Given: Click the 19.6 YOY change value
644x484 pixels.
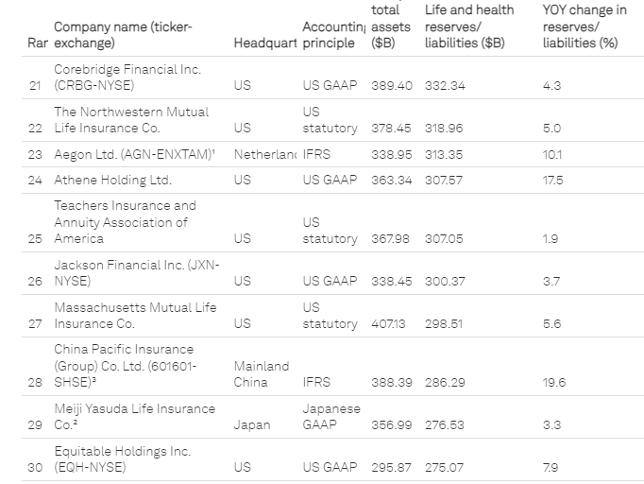Looking at the screenshot, I should [x=553, y=383].
